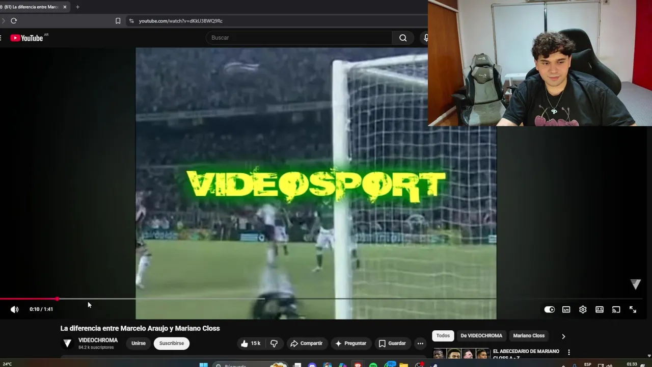The width and height of the screenshot is (652, 367).
Task: Open the VIDEOCHROMA channel name link
Action: click(98, 340)
